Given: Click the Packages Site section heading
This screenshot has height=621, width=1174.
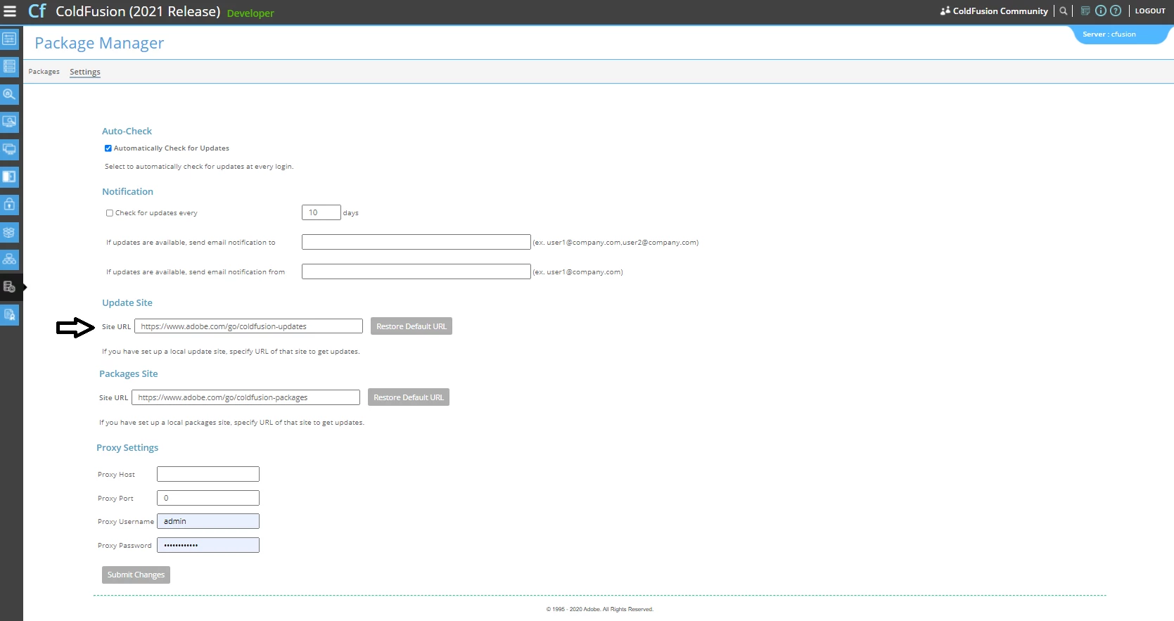Looking at the screenshot, I should coord(129,374).
